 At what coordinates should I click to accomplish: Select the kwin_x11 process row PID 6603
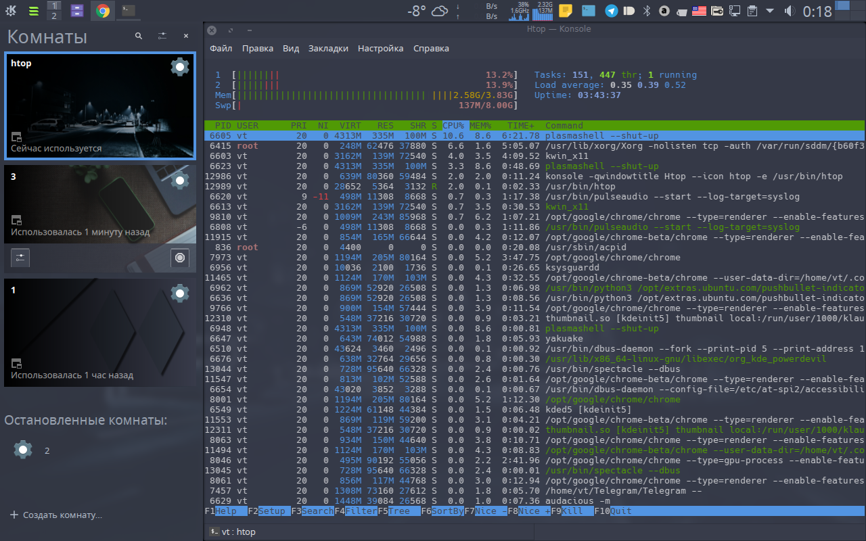(x=534, y=156)
